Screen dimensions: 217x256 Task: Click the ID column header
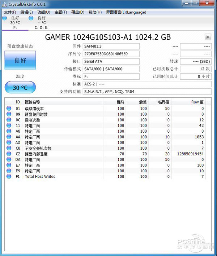tap(18, 102)
